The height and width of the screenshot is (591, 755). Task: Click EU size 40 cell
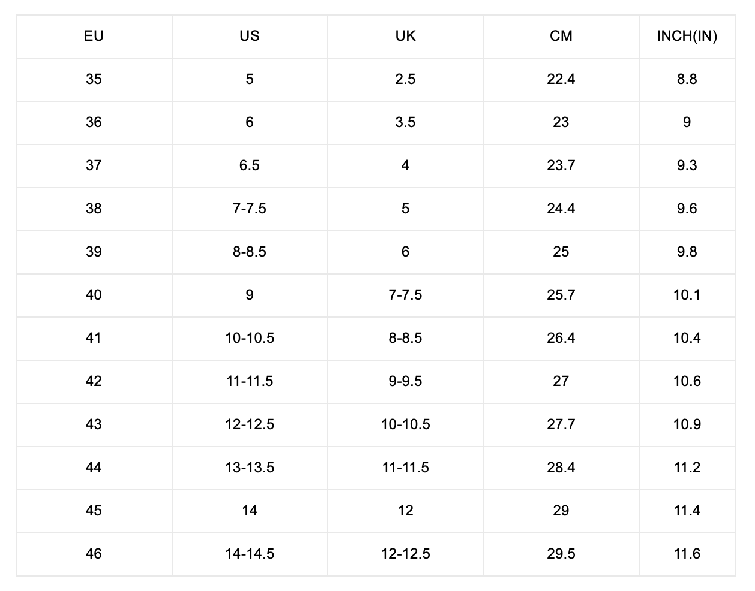click(x=94, y=295)
